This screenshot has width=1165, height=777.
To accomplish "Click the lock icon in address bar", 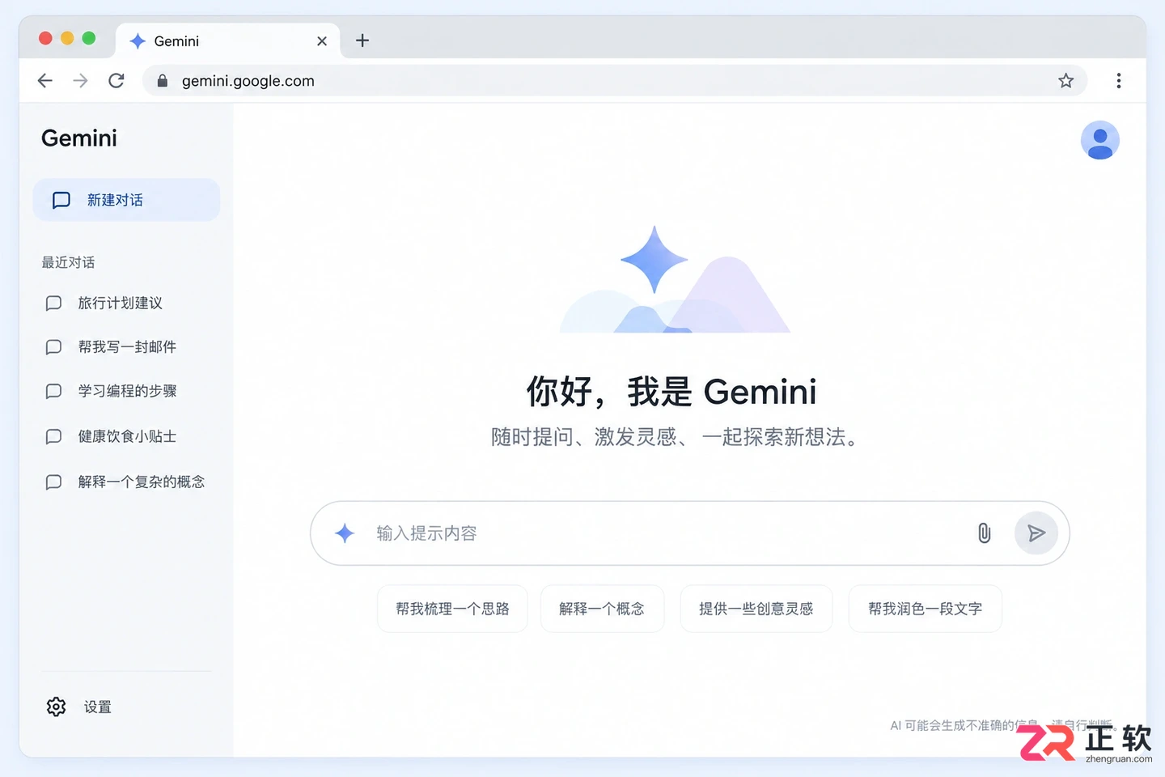I will pos(163,81).
